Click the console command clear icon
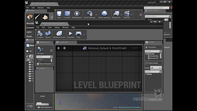 pyautogui.click(x=171, y=8)
